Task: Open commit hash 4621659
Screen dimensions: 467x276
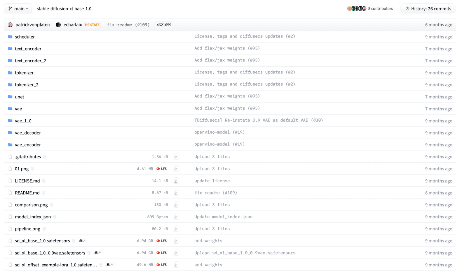Action: [x=164, y=25]
